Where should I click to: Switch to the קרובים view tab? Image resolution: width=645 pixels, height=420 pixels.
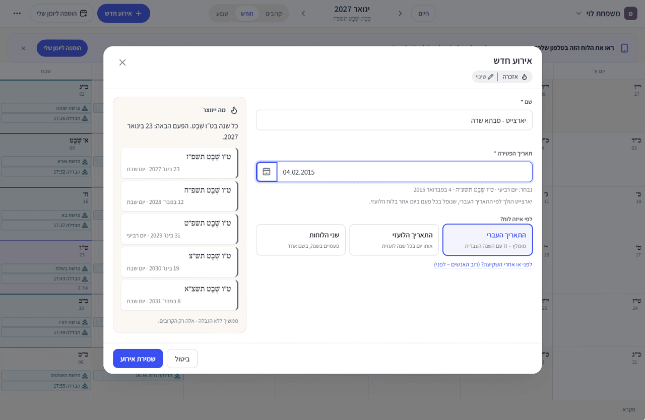coord(274,13)
